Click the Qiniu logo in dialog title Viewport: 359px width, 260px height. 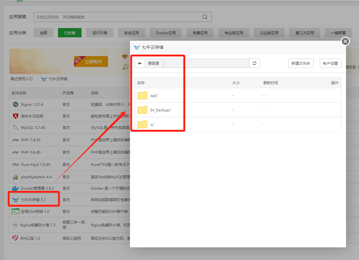[x=136, y=47]
